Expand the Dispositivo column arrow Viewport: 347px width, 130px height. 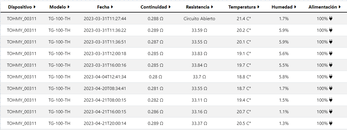(x=35, y=7)
